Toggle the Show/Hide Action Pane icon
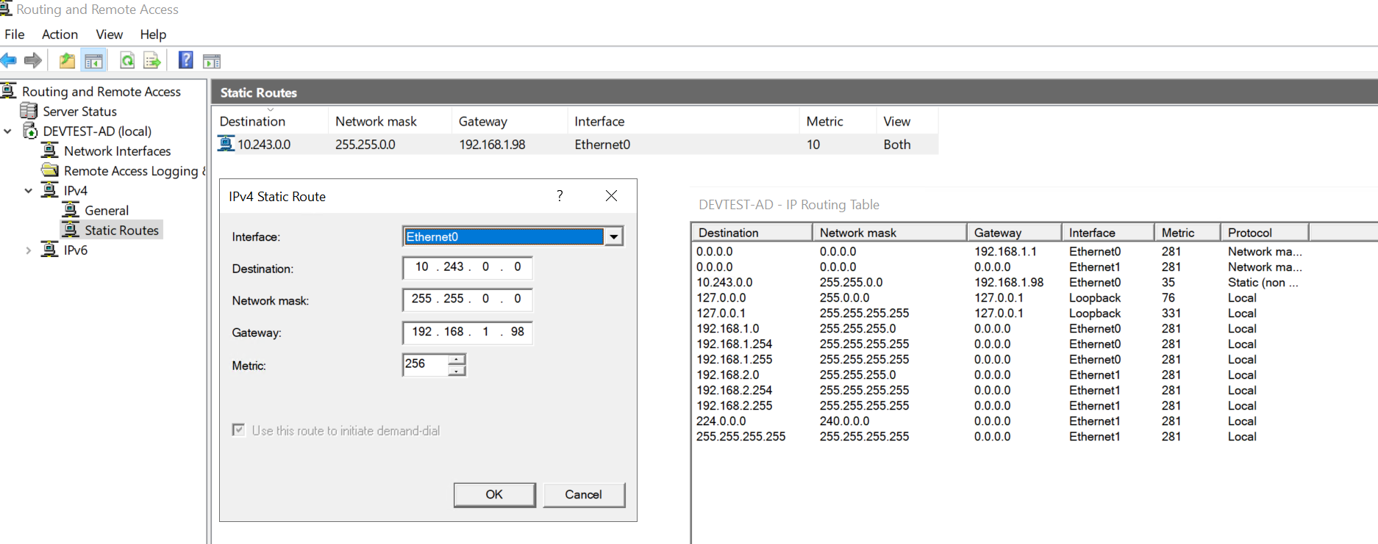The height and width of the screenshot is (544, 1378). (x=212, y=61)
